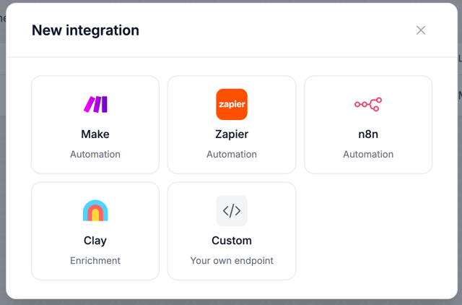Click the New integration heading

pos(85,30)
